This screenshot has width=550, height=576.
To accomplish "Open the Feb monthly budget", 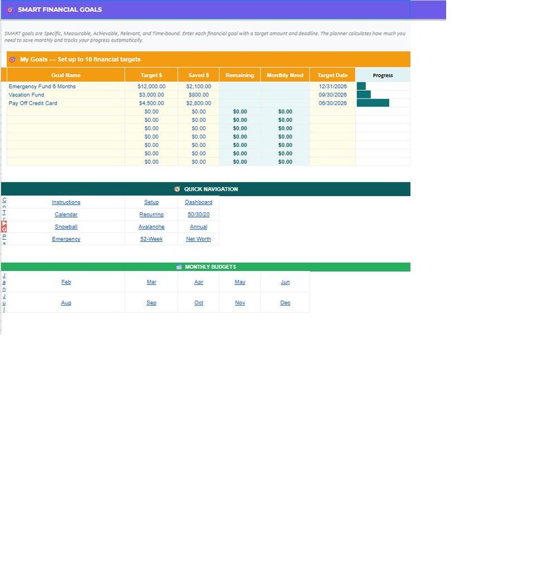I will coord(66,282).
